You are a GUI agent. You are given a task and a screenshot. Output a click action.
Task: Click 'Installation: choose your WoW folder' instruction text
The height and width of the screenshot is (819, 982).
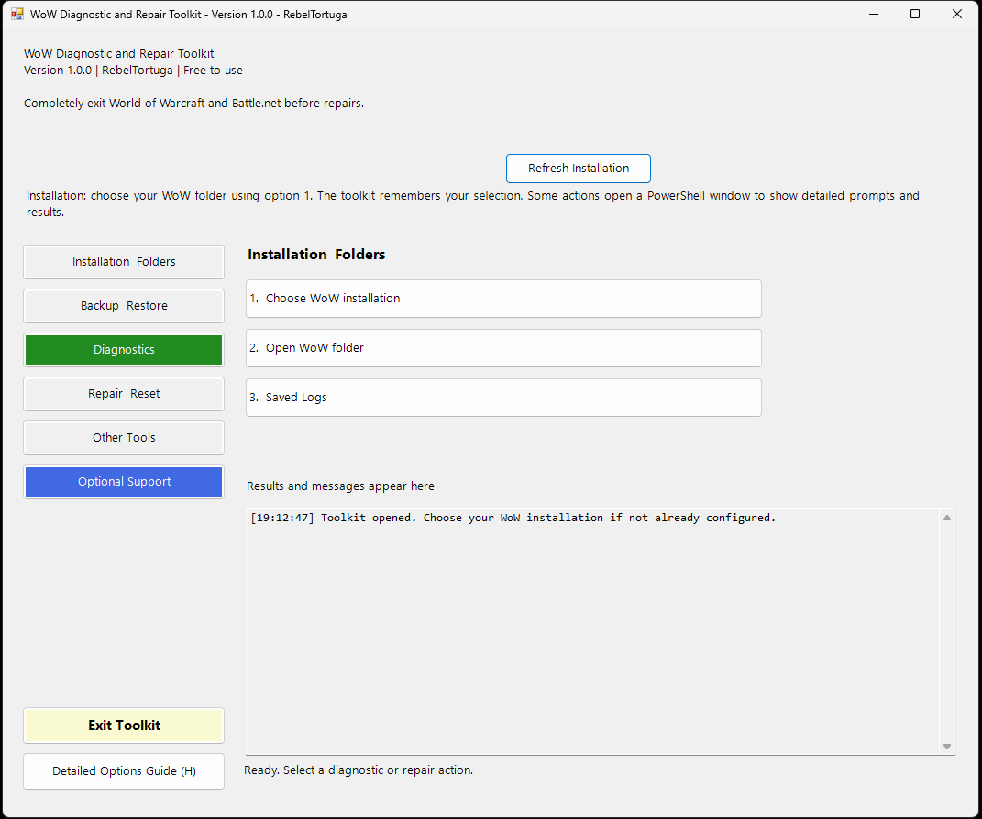472,204
